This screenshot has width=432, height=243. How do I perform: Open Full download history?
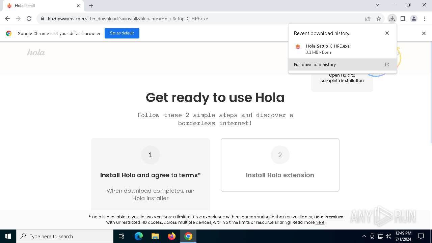click(x=343, y=64)
